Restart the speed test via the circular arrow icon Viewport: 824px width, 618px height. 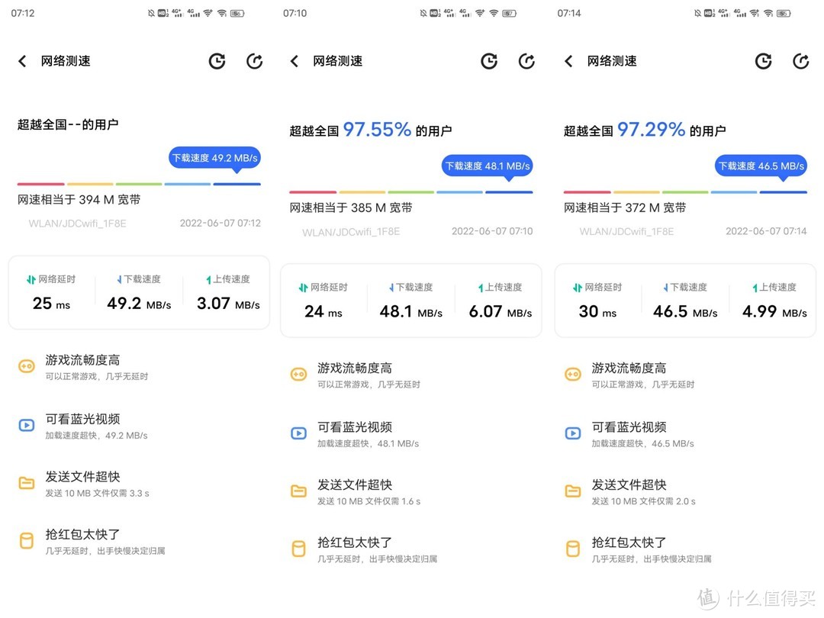255,61
